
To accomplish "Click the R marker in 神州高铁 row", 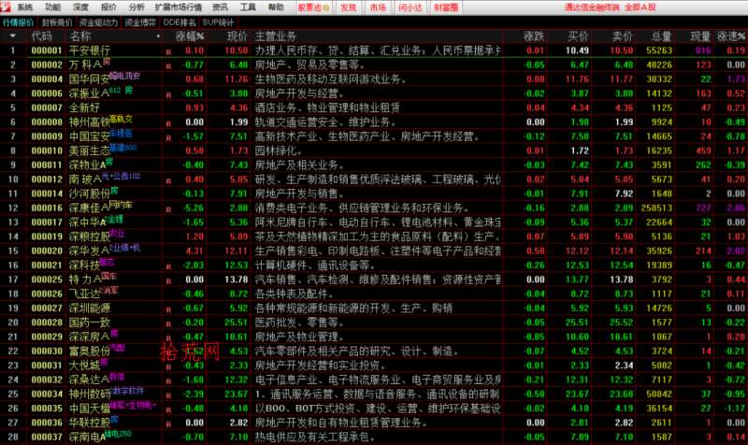I will point(168,123).
